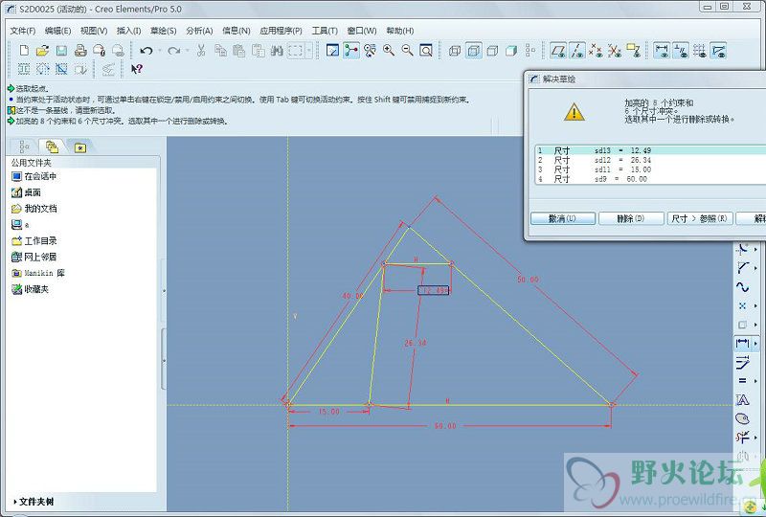Click the 撤消(U) button in dialog
Image resolution: width=766 pixels, height=517 pixels.
(563, 218)
